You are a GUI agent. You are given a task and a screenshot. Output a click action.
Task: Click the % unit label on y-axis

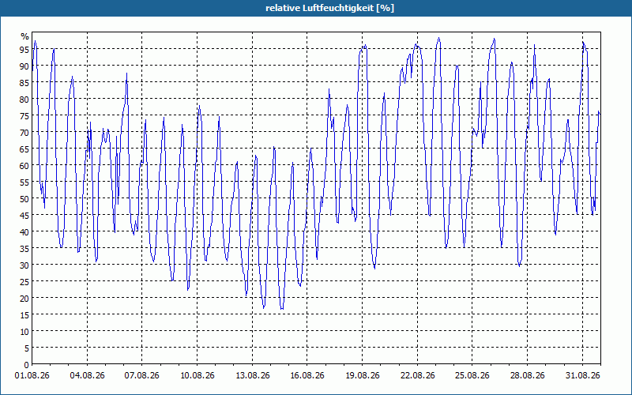25,36
